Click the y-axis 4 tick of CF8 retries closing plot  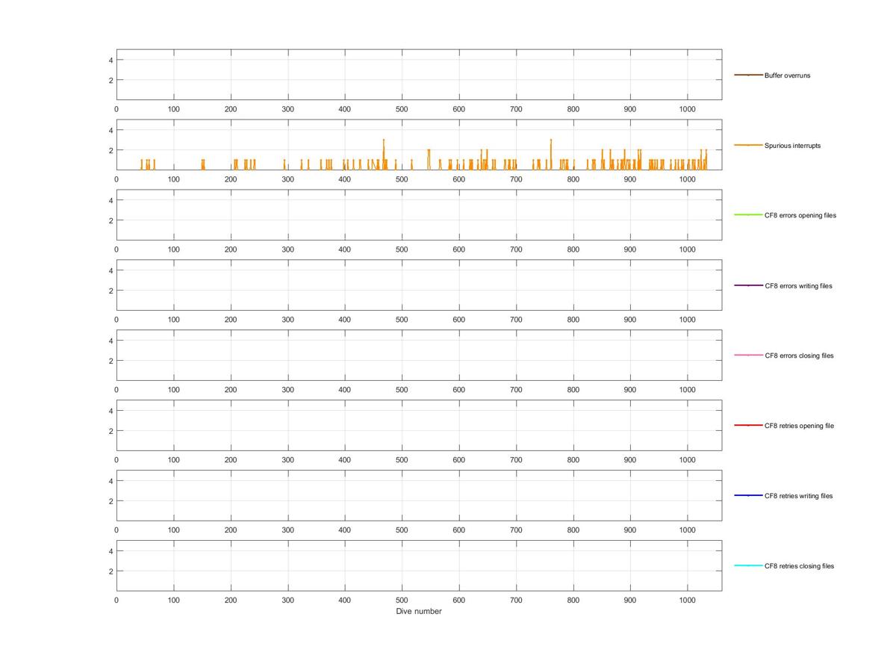[x=111, y=550]
